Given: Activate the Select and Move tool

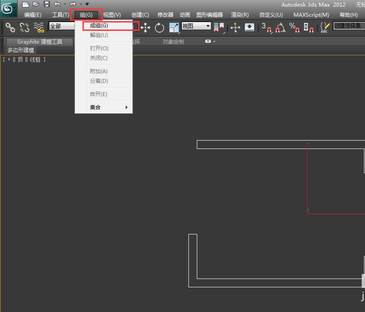Looking at the screenshot, I should pyautogui.click(x=145, y=27).
